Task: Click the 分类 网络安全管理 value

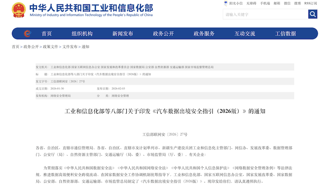Action: click(x=120, y=96)
